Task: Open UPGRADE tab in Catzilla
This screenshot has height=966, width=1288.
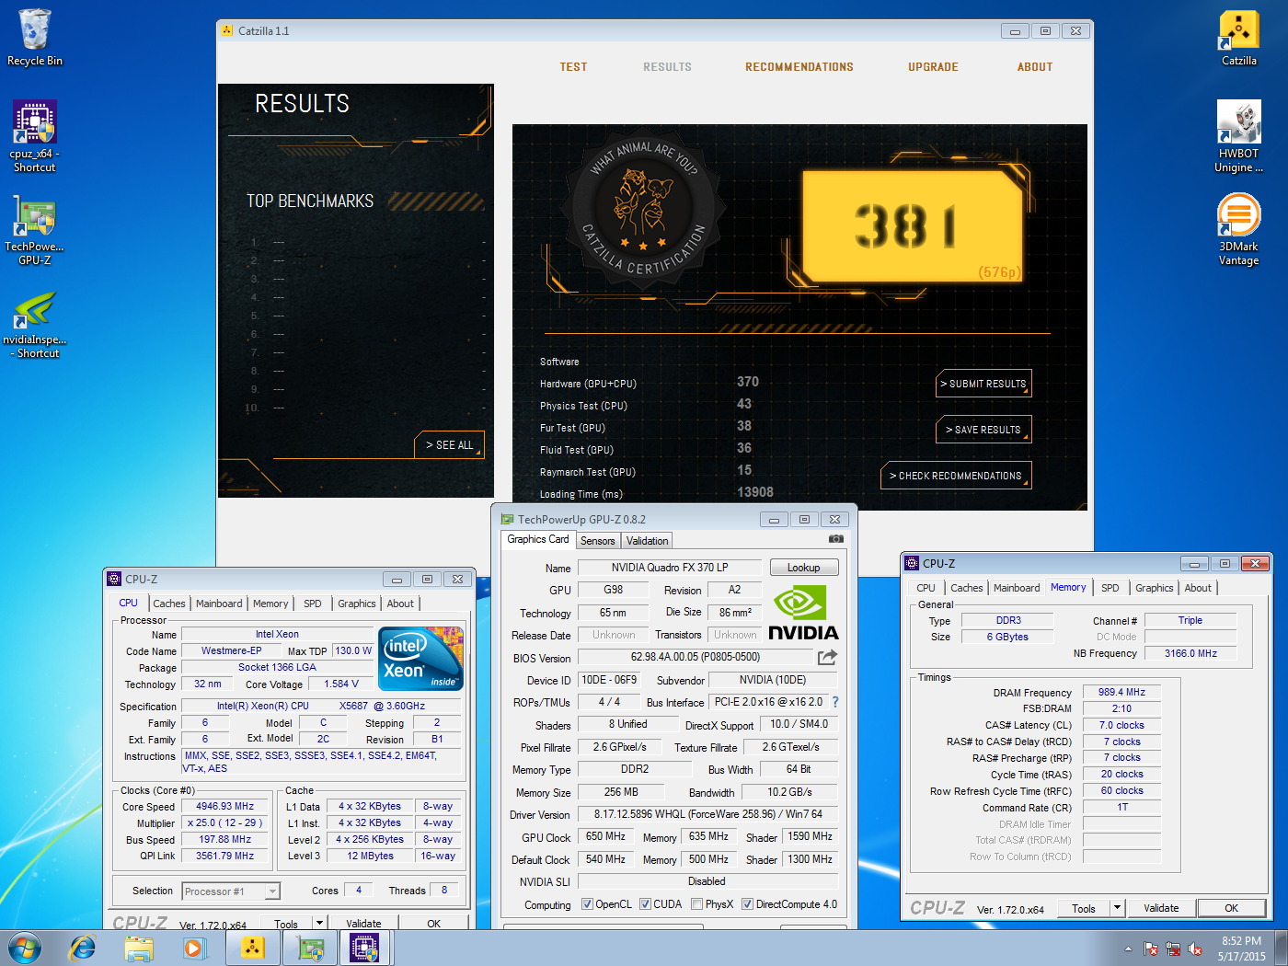Action: 933,67
